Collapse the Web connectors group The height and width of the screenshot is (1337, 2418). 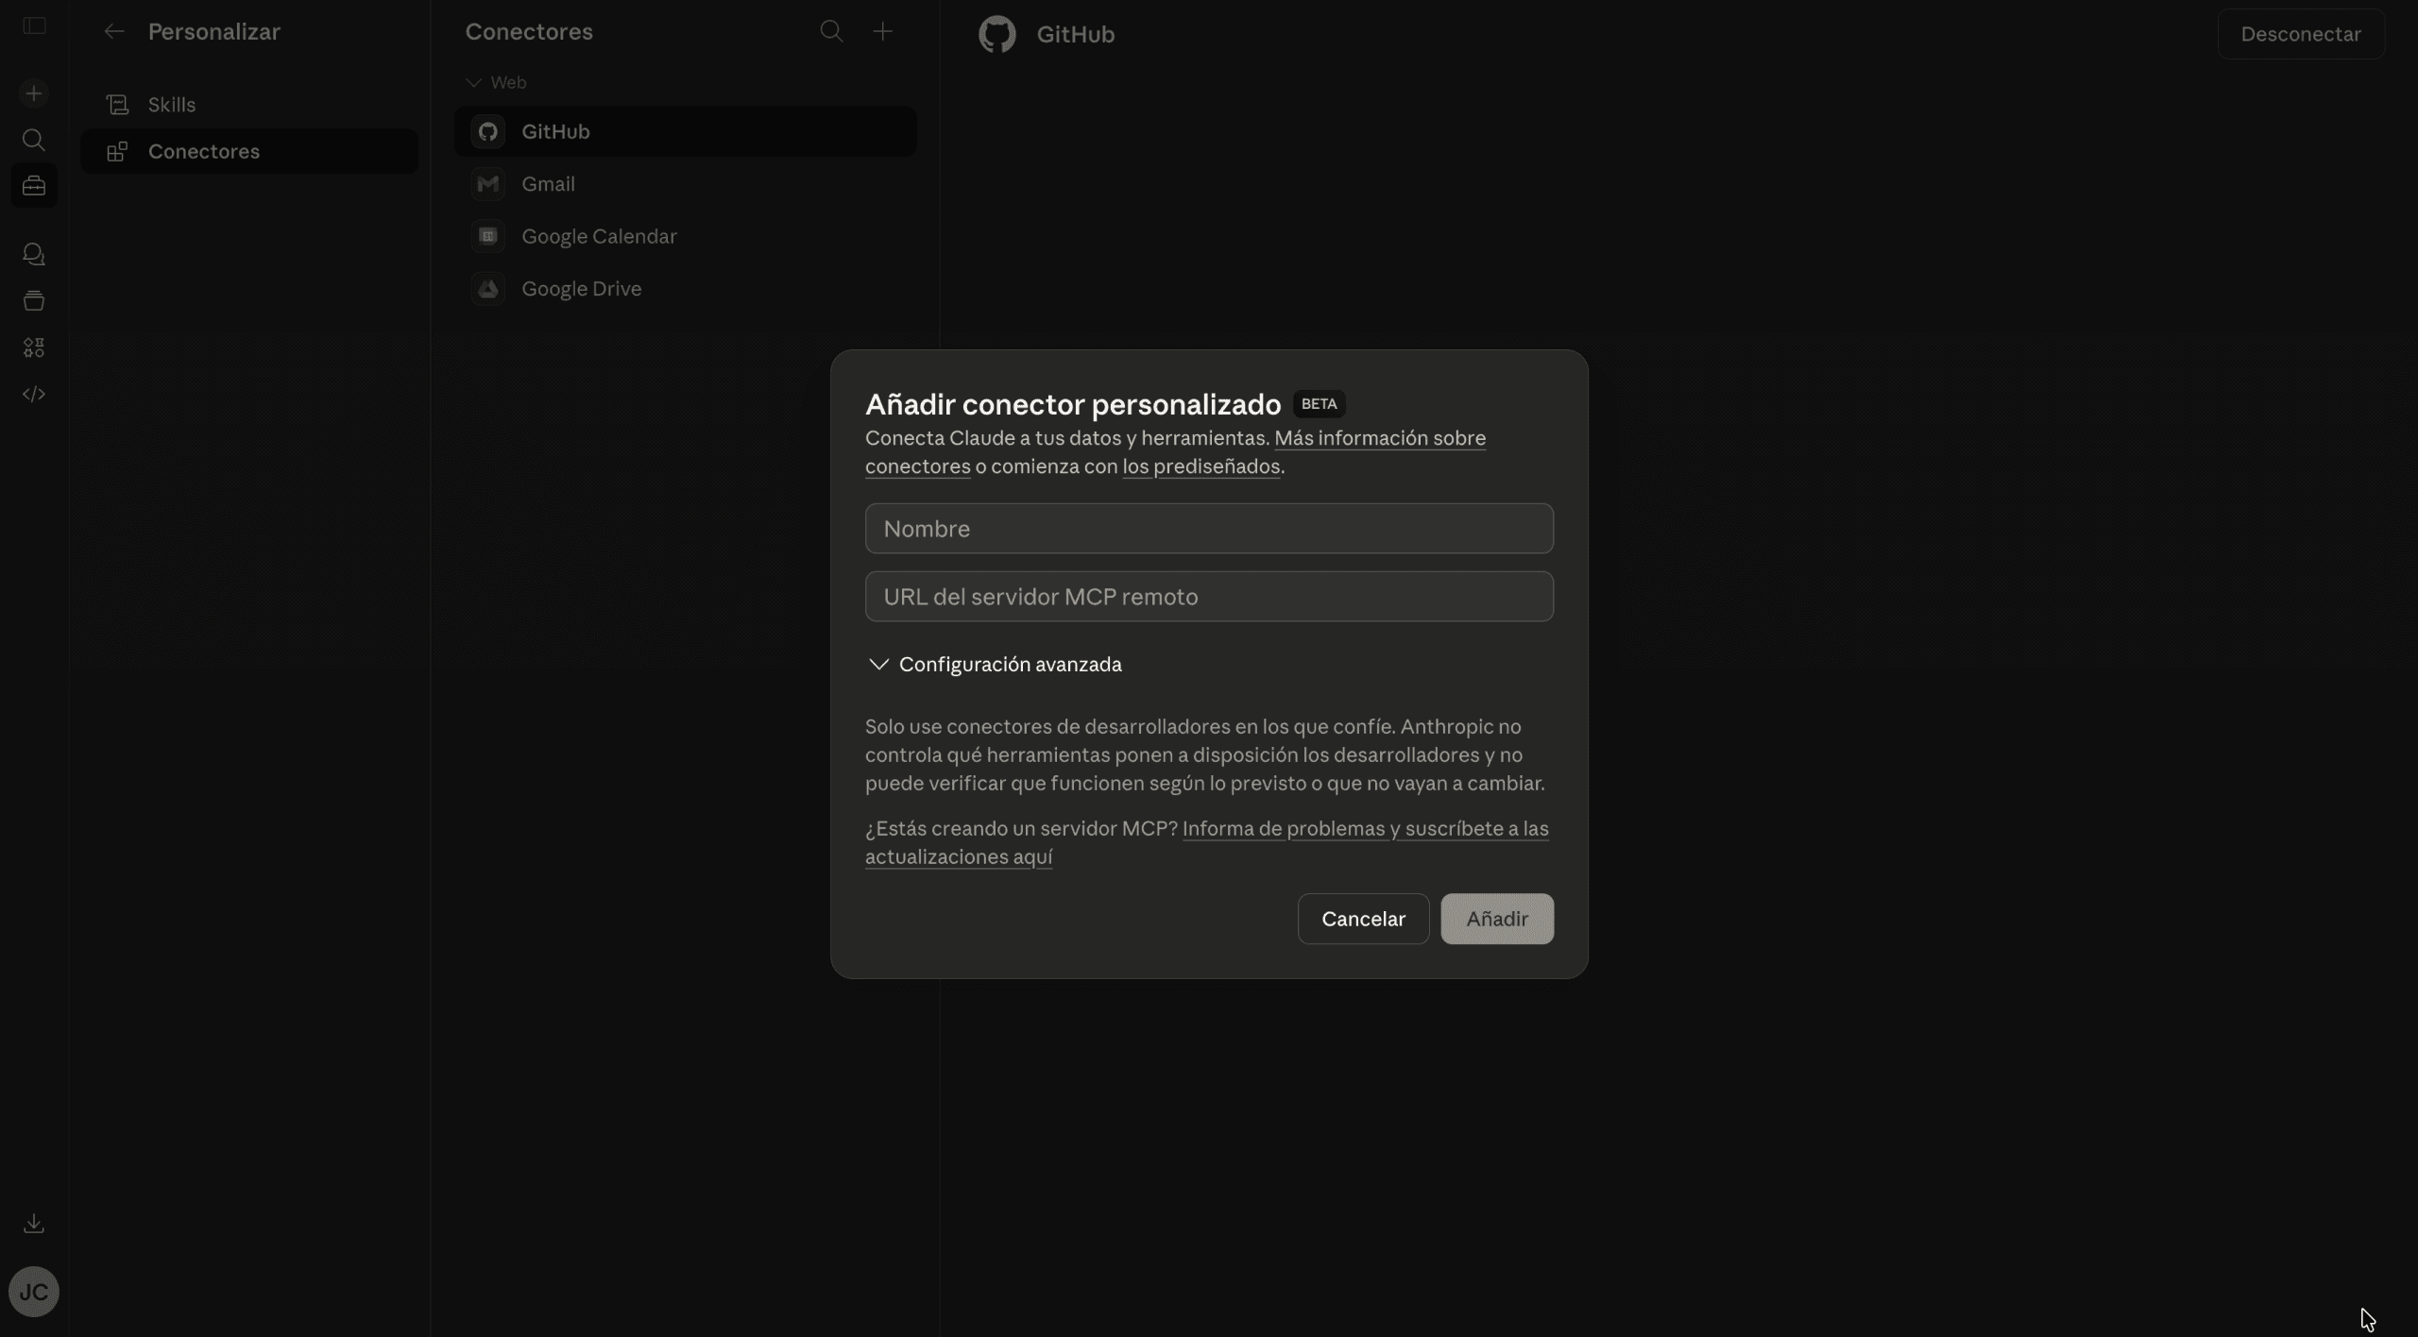tap(473, 82)
